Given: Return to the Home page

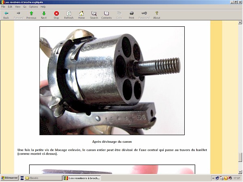Looking at the screenshot, I should pos(81,15).
